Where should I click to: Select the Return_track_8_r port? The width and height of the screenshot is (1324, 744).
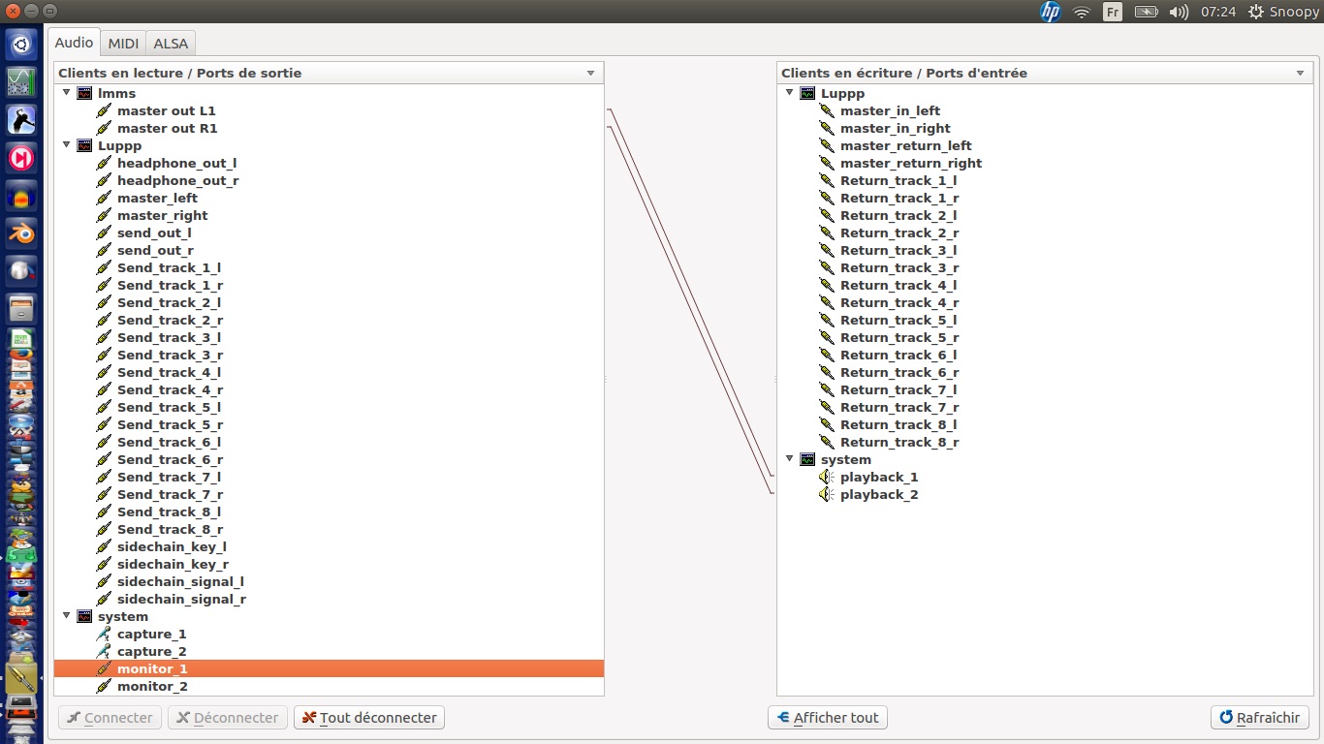click(x=899, y=442)
